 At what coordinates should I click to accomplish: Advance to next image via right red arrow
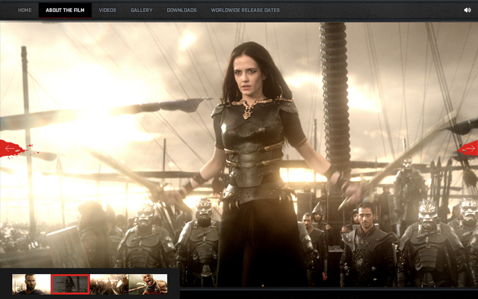tap(469, 148)
